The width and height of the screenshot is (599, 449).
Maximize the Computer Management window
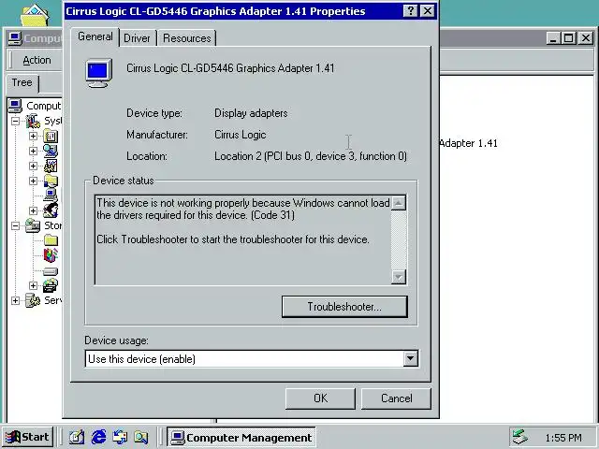tap(568, 38)
